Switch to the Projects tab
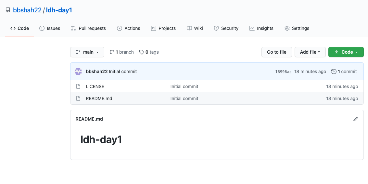368x184 pixels. point(163,28)
